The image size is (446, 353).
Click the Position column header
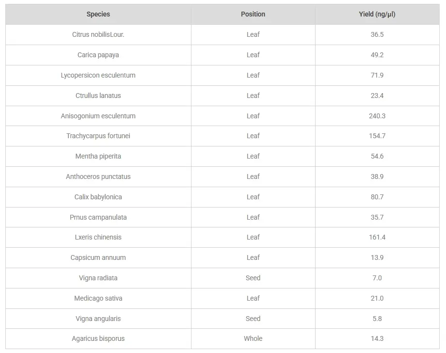coord(253,14)
